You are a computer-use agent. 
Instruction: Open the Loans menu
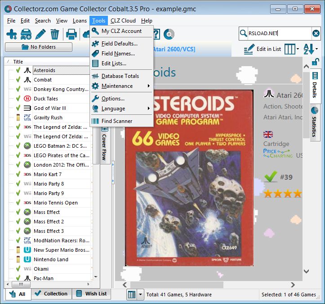(x=80, y=21)
